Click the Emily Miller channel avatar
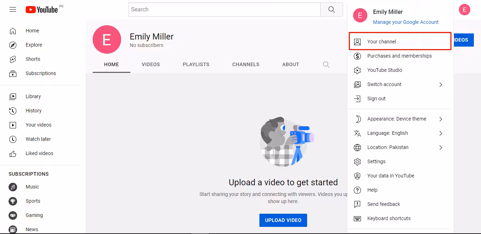The image size is (481, 234). (x=107, y=39)
